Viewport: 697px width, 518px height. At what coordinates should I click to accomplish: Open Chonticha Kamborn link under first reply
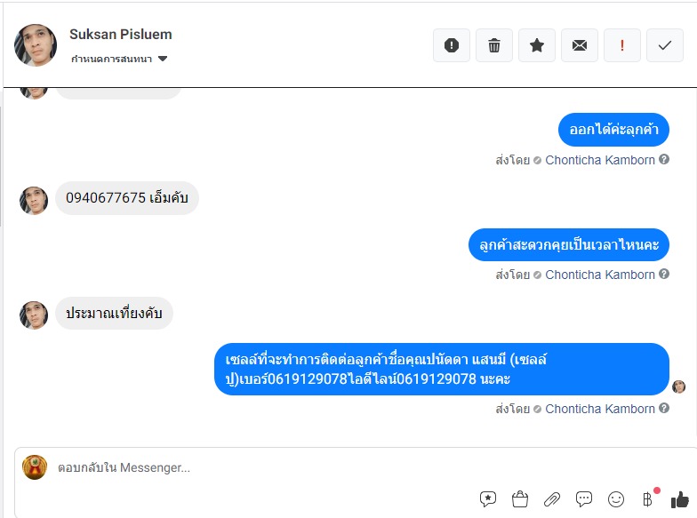coord(599,160)
